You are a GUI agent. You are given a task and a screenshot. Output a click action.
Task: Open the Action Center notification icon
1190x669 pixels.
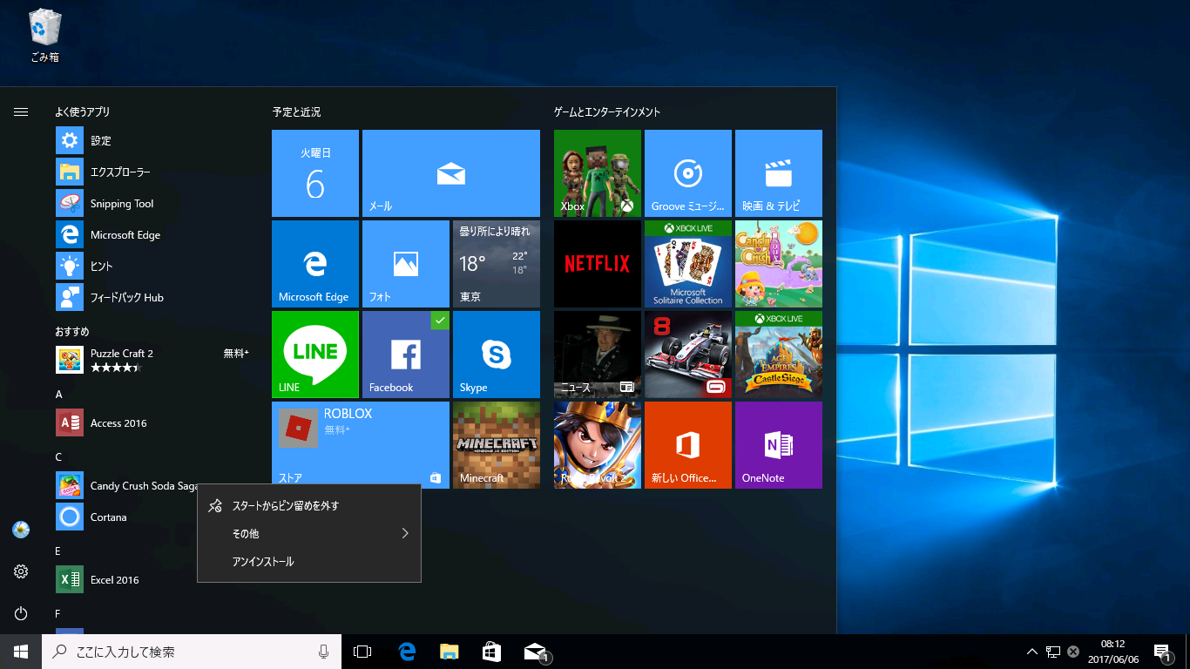point(1161,652)
